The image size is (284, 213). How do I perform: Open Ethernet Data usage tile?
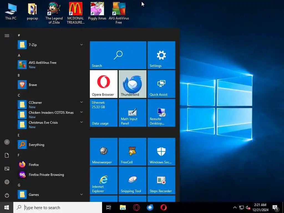104,113
